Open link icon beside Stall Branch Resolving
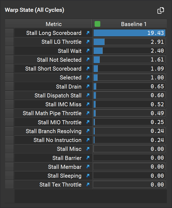This screenshot has height=208, width=172. [x=88, y=131]
